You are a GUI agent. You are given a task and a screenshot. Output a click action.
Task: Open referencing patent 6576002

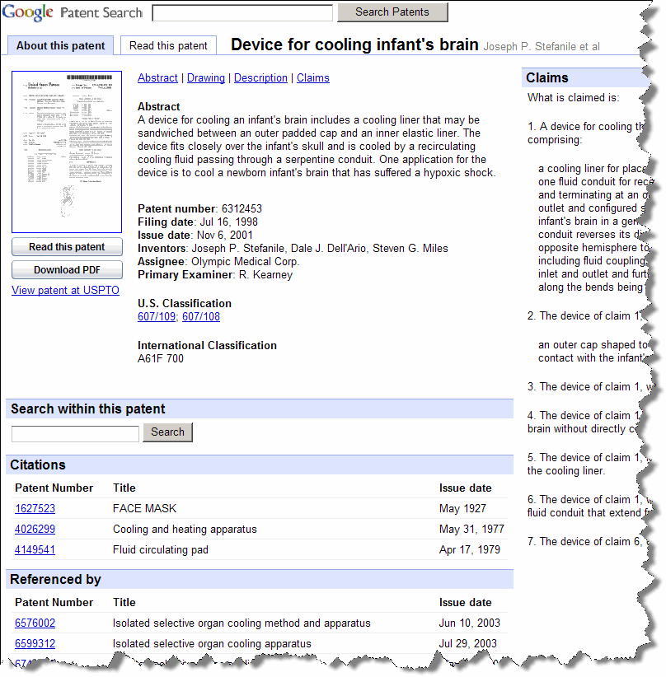[x=35, y=623]
